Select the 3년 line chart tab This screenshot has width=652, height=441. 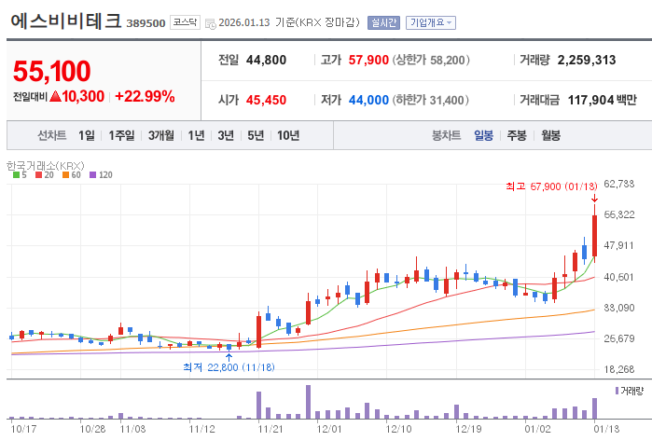pos(226,135)
